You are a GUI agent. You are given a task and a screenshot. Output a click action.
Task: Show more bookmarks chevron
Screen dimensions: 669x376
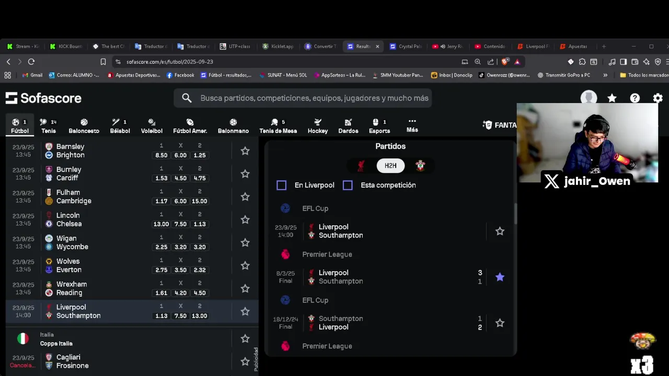point(605,75)
